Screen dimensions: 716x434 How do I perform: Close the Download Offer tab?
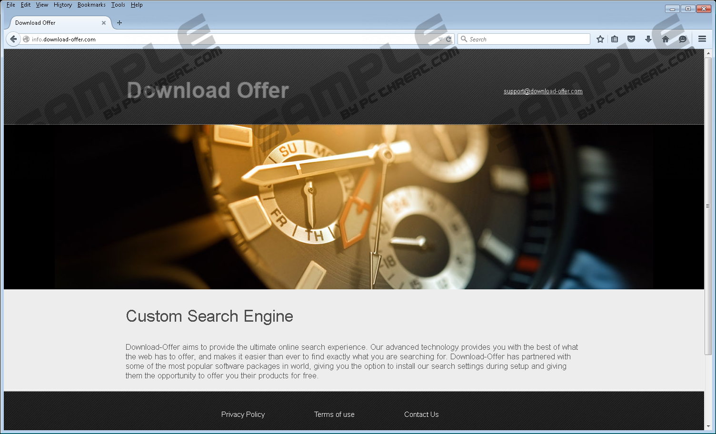coord(104,22)
